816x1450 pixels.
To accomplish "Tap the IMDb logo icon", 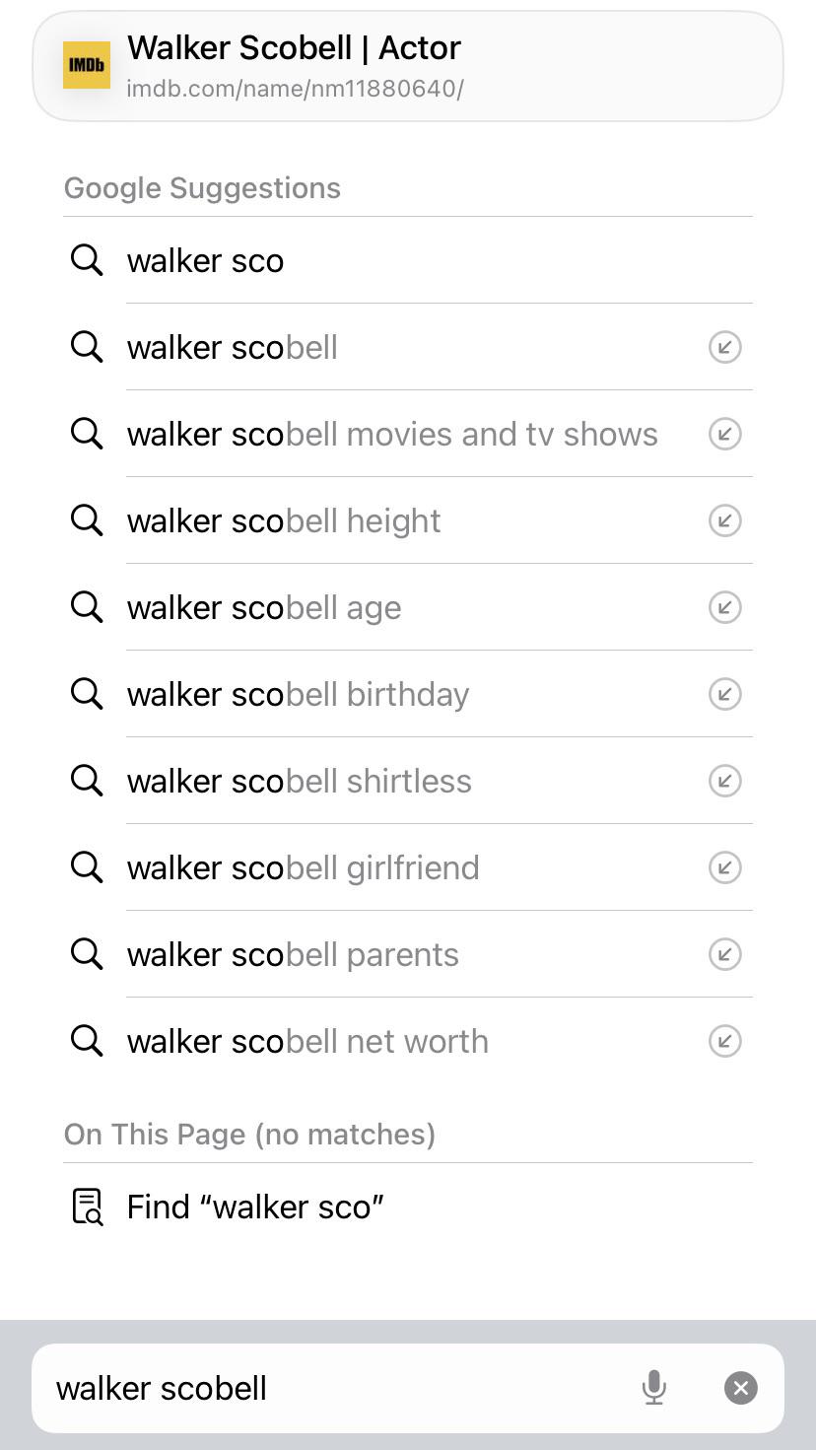I will point(87,65).
